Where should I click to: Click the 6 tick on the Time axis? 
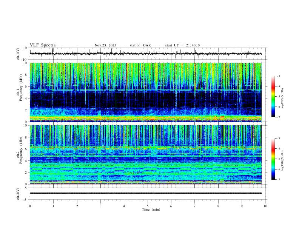pos(171,206)
